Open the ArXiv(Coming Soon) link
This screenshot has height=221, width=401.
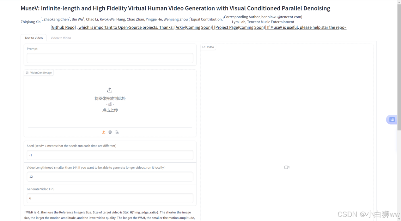click(194, 27)
